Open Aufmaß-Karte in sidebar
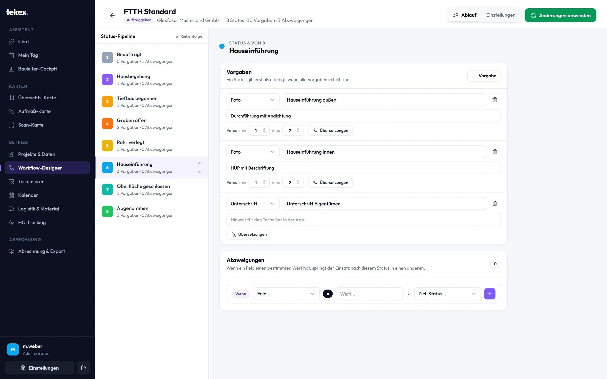This screenshot has height=379, width=607. (x=47, y=111)
